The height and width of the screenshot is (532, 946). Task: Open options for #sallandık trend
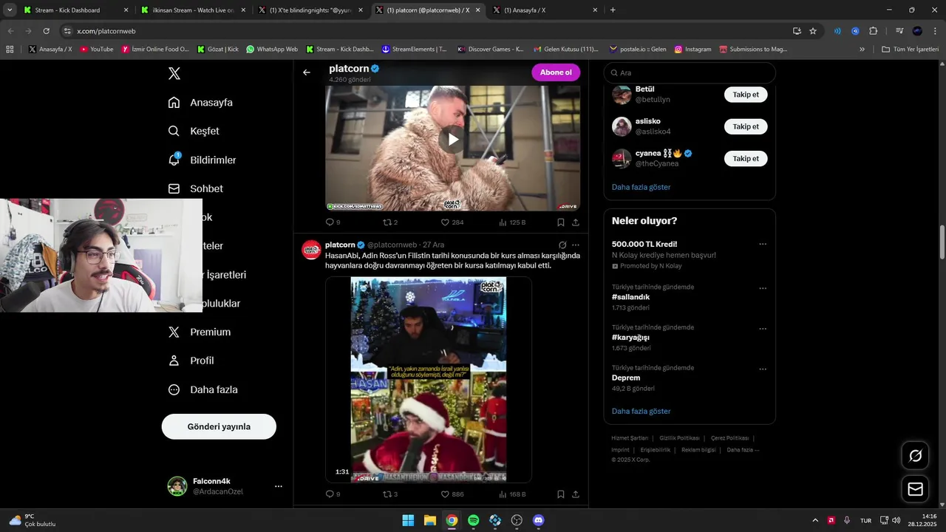click(x=763, y=288)
